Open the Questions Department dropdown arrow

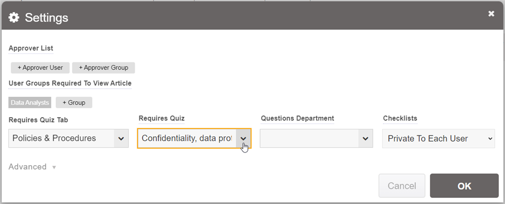(x=366, y=139)
